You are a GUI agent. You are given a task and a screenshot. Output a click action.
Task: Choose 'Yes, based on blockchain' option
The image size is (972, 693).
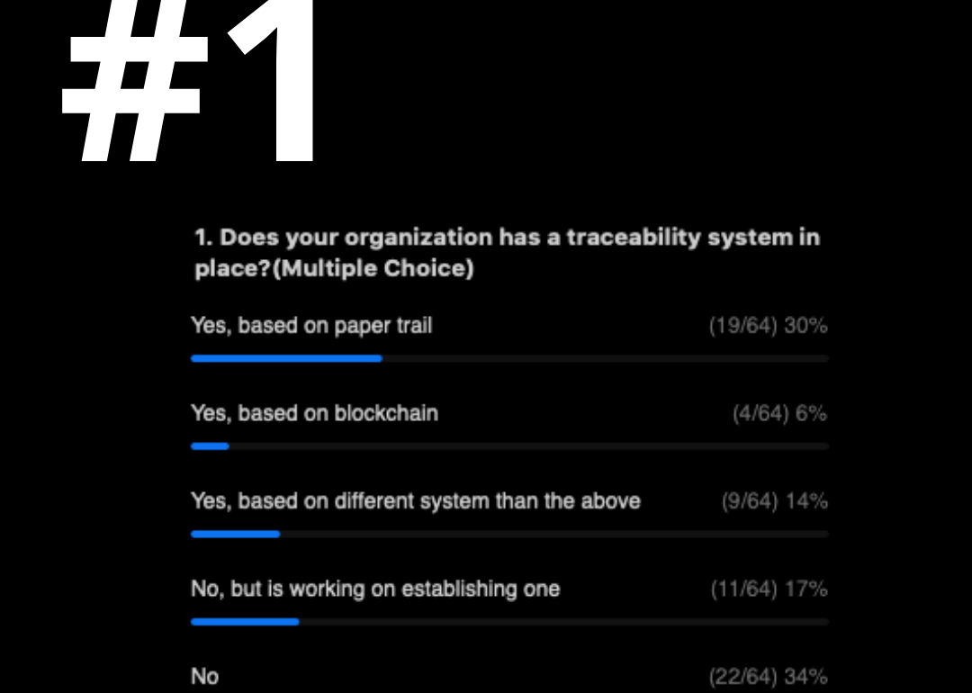click(x=314, y=413)
